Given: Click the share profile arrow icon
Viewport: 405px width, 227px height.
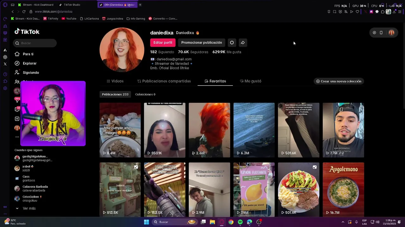Looking at the screenshot, I should tap(243, 43).
